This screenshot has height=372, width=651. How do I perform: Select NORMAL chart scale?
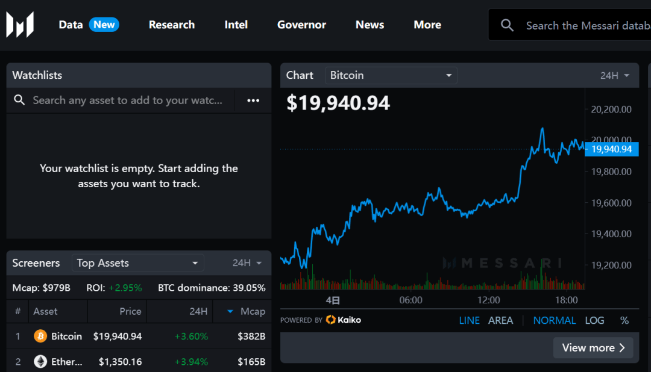pos(555,320)
